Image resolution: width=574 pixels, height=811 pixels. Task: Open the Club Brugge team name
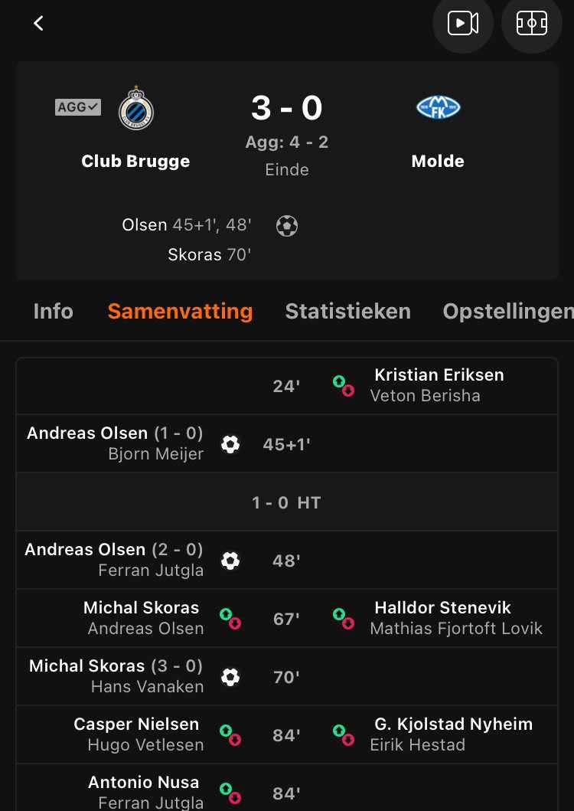click(135, 161)
